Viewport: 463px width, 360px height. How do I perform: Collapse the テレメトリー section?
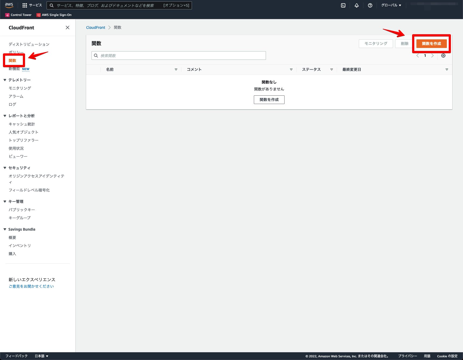(5, 80)
